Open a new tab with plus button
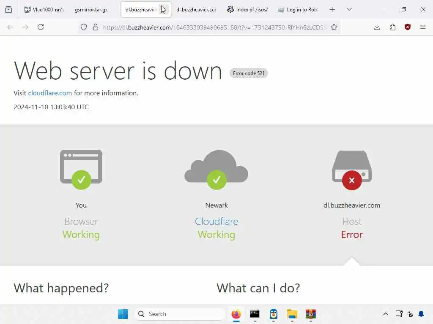 [332, 10]
